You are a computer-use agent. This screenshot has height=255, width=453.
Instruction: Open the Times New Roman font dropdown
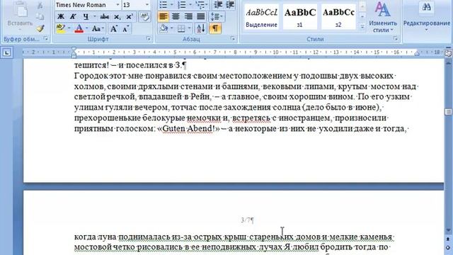click(117, 5)
